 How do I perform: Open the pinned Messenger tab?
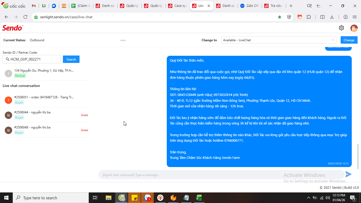click(54, 6)
